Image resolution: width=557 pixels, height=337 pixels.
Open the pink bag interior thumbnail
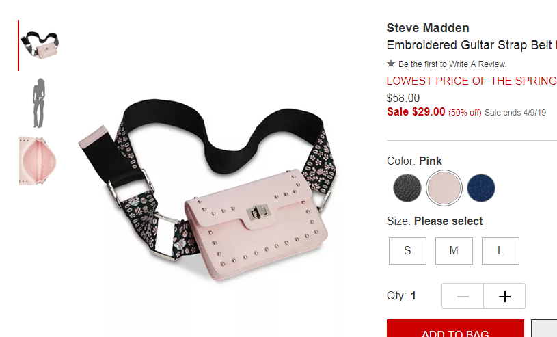(38, 161)
